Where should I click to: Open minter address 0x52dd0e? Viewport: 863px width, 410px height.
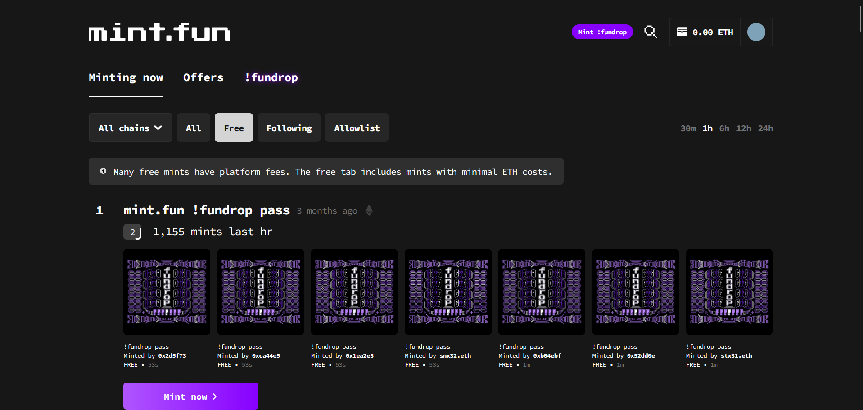click(641, 356)
